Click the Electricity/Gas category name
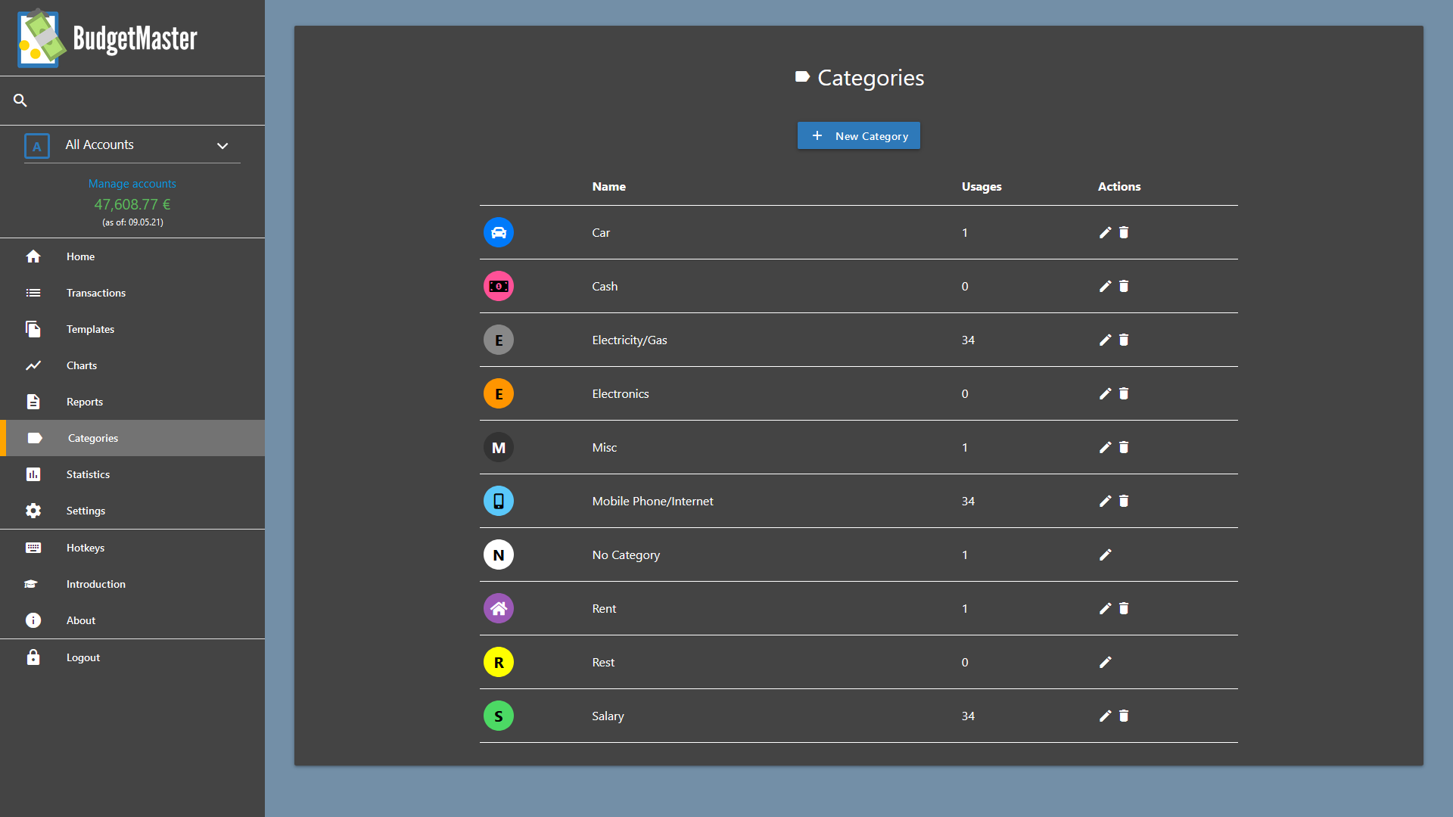Screen dimensions: 1453x817 click(630, 340)
